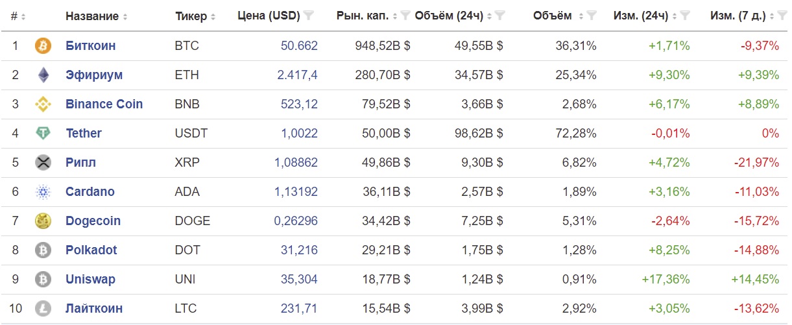Click the Cardano logo icon
Screen dimensions: 792x325
tap(43, 192)
